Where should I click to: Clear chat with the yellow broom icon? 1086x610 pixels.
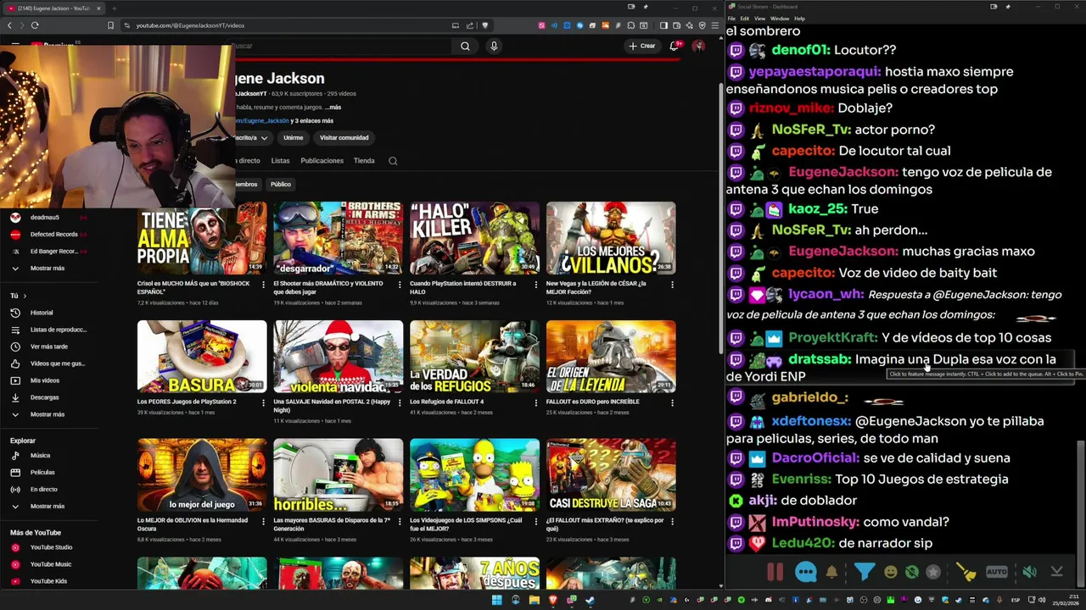click(x=966, y=572)
